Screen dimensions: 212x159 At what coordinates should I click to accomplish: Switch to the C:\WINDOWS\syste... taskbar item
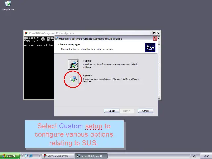tap(58, 156)
